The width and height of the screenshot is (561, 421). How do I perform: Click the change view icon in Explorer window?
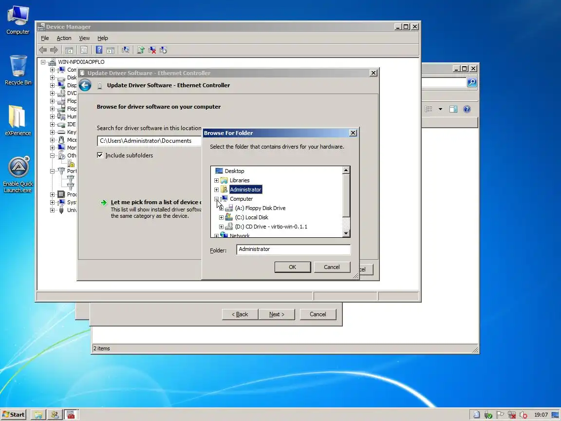click(x=429, y=109)
